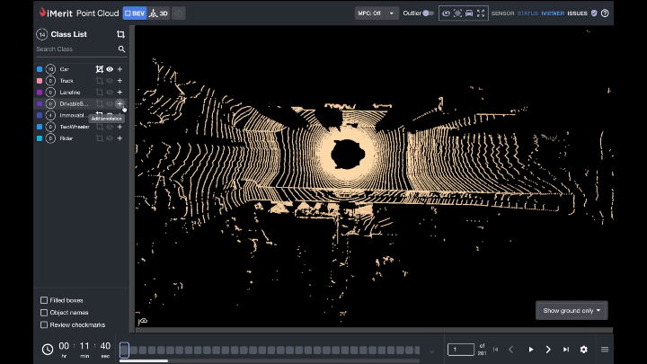Jump to the first frame
647x364 pixels.
(495, 349)
